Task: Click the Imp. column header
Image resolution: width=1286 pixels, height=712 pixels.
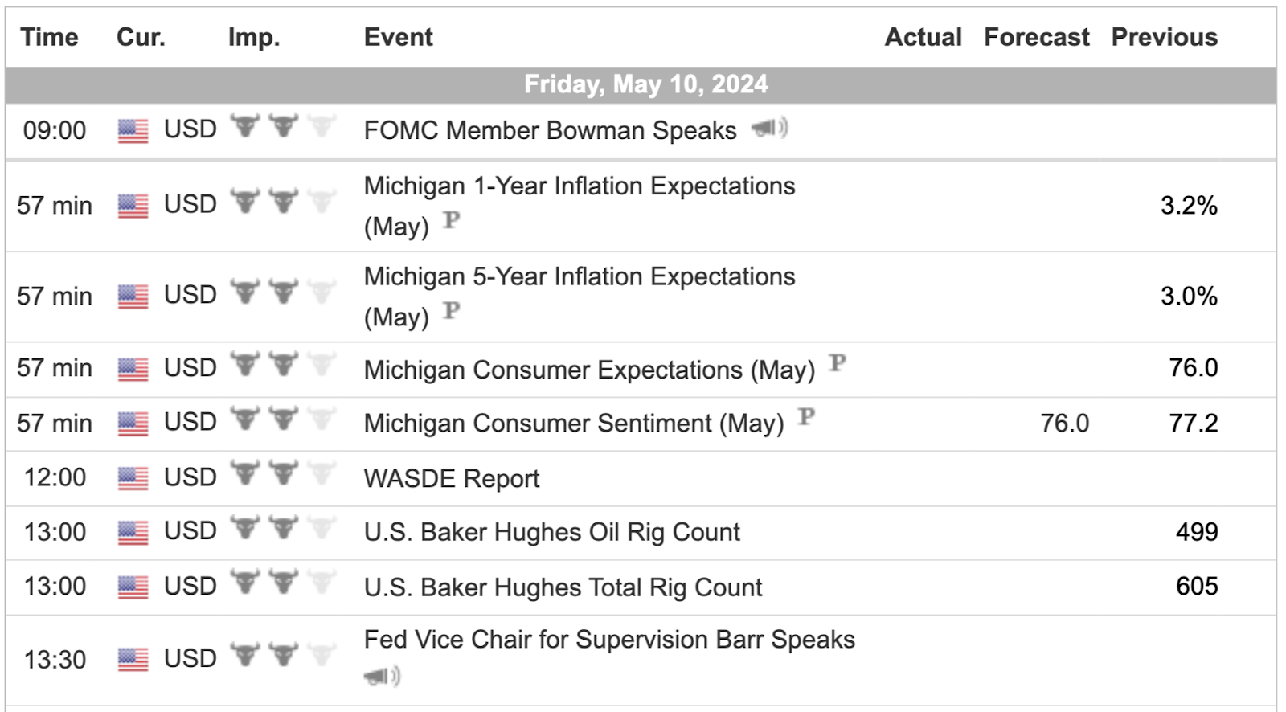Action: pos(254,37)
